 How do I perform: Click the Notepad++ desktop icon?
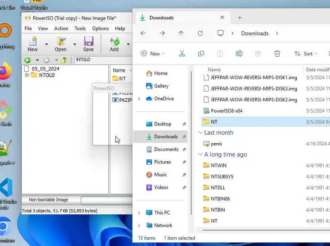(6, 149)
